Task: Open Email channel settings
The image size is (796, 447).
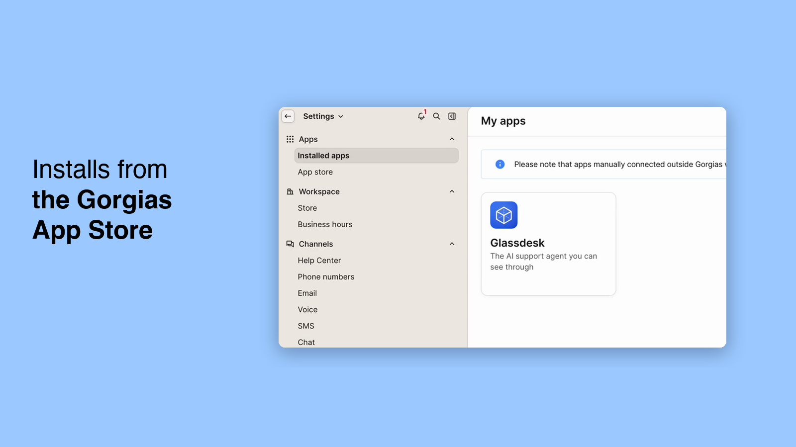Action: pyautogui.click(x=307, y=293)
